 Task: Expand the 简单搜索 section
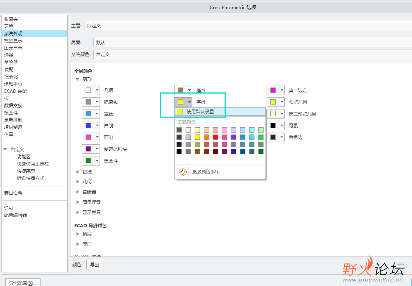(78, 202)
